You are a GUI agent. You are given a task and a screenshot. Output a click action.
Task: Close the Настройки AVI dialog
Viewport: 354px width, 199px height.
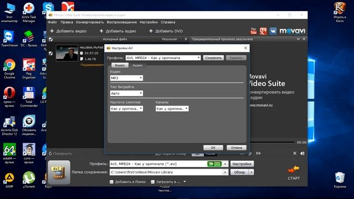246,48
